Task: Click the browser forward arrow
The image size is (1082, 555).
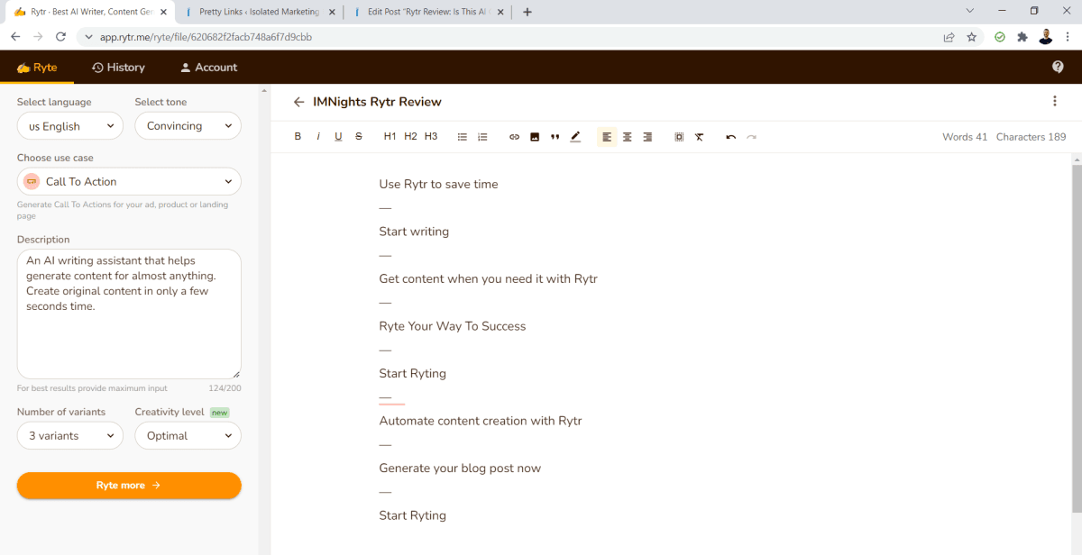Action: [38, 37]
